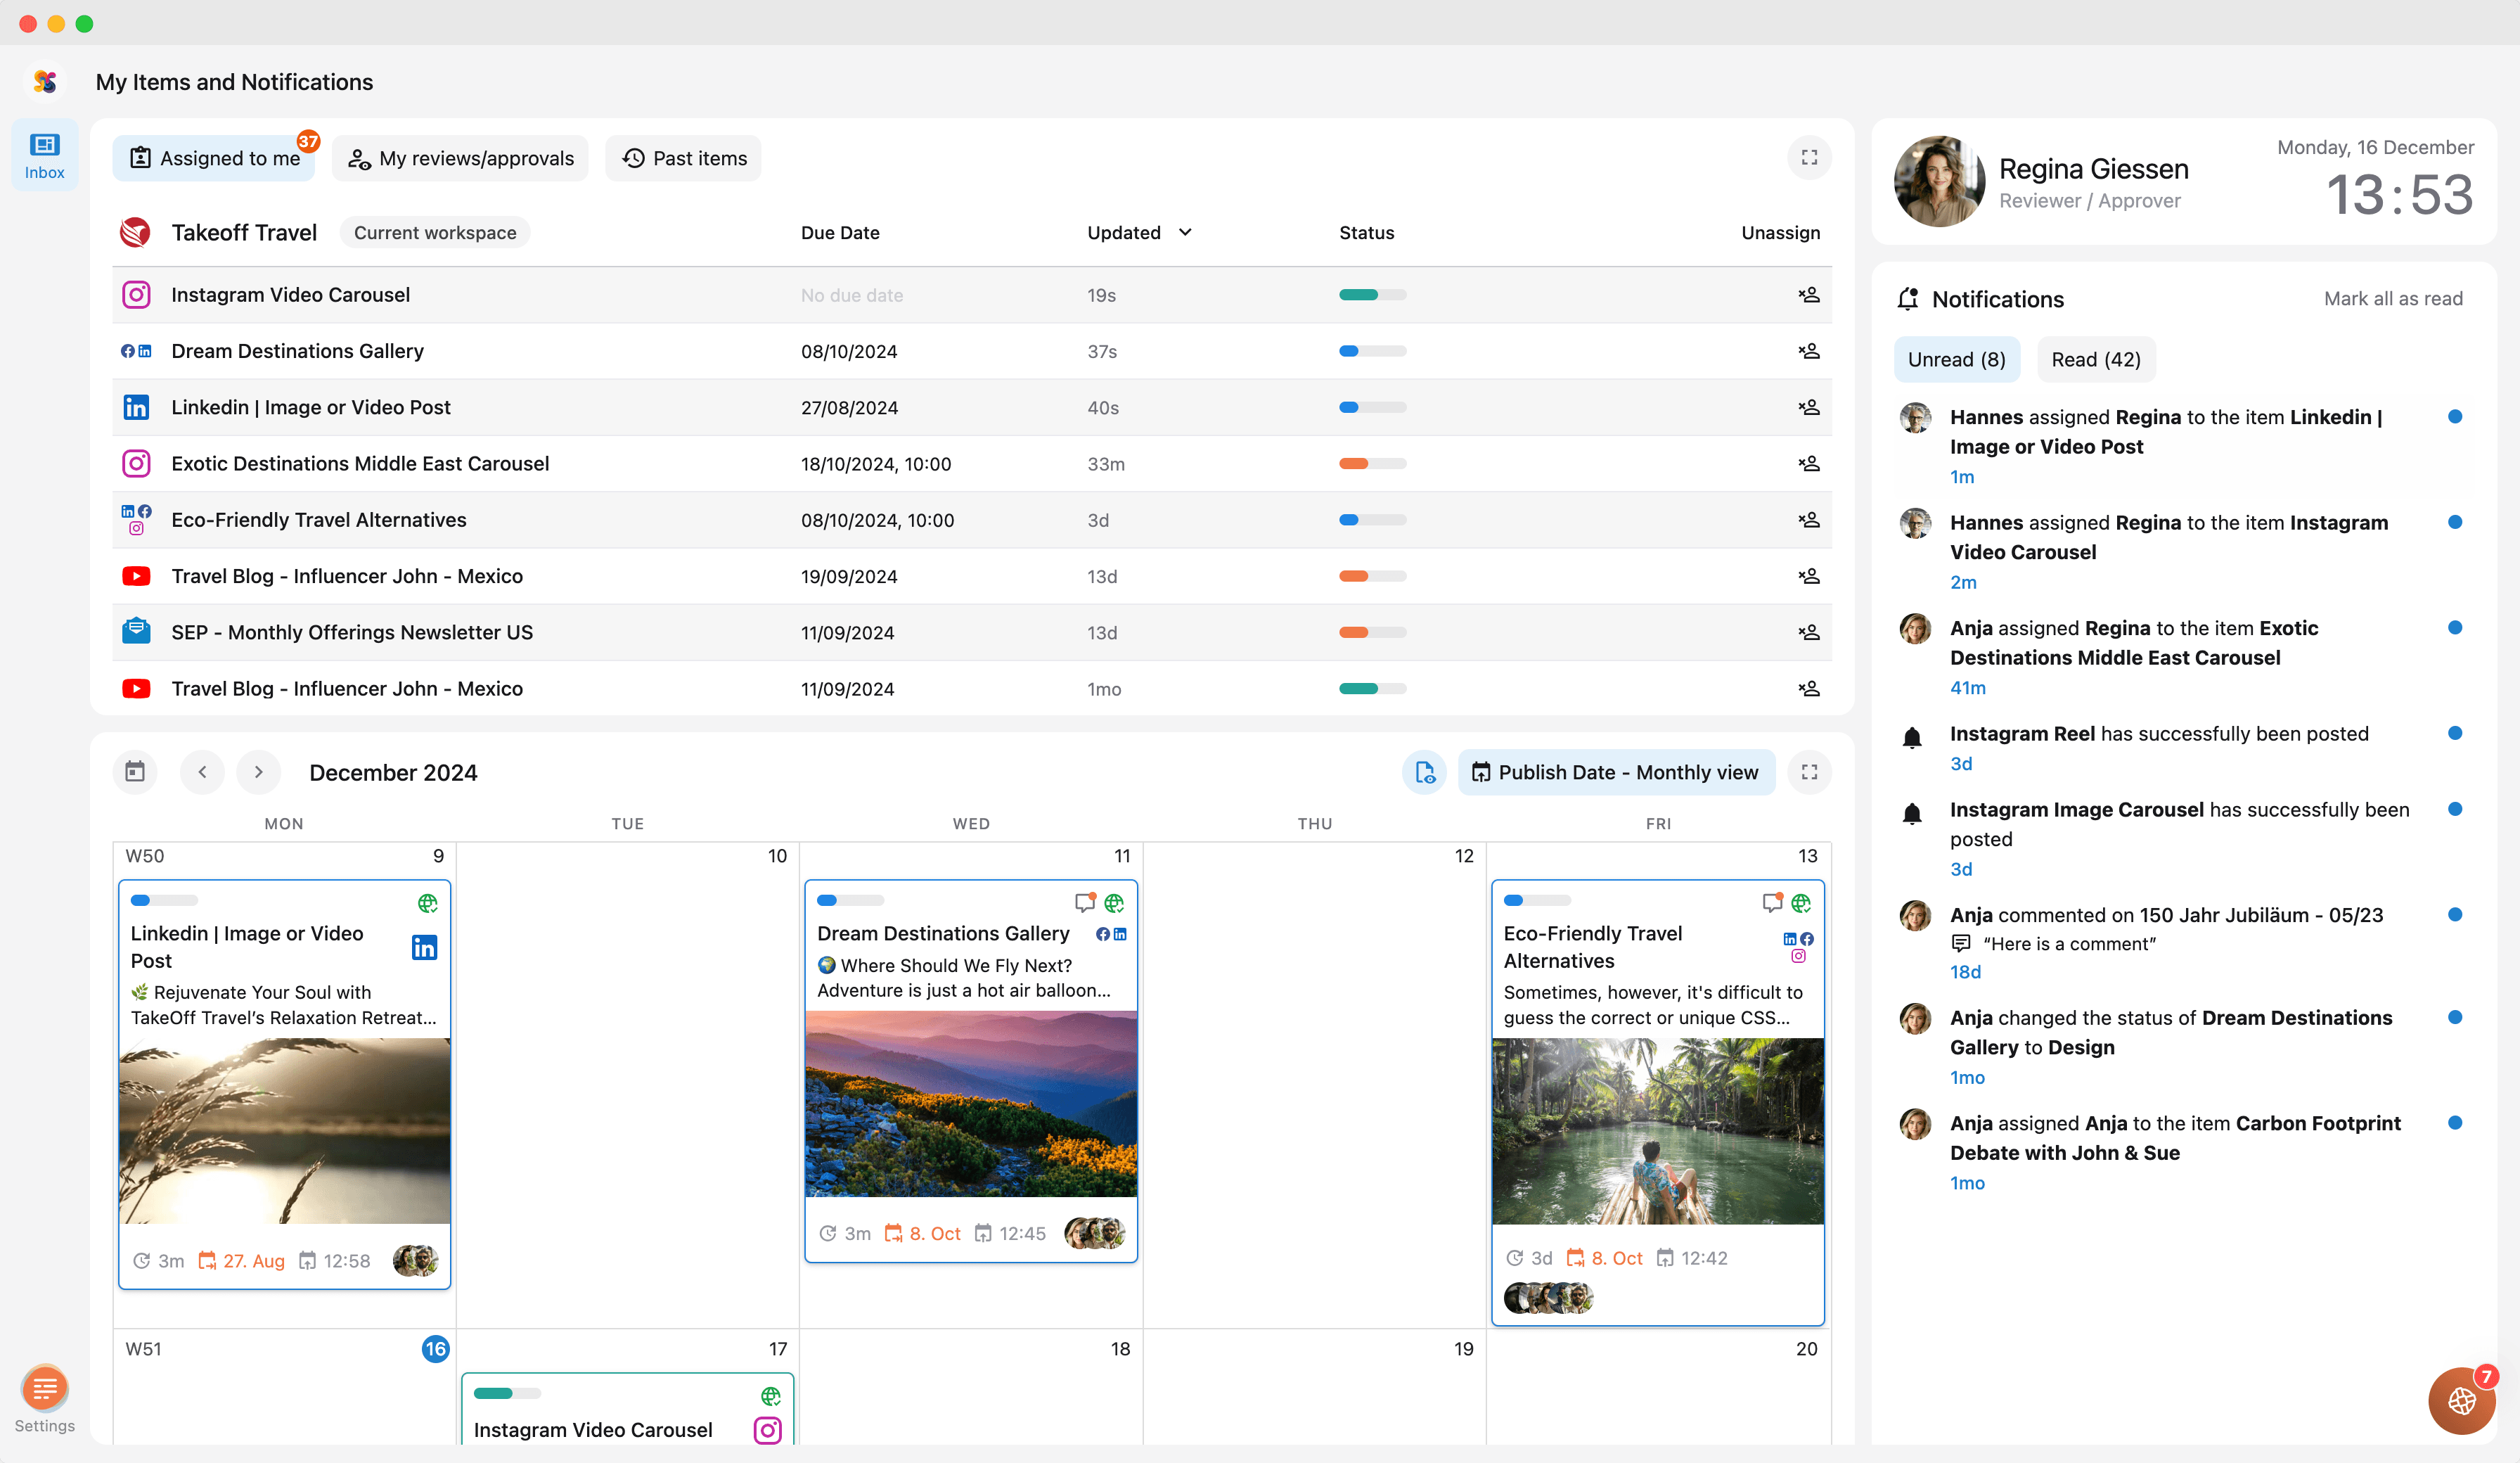Click the calendar view toggle icon
2520x1463 pixels.
(x=134, y=772)
